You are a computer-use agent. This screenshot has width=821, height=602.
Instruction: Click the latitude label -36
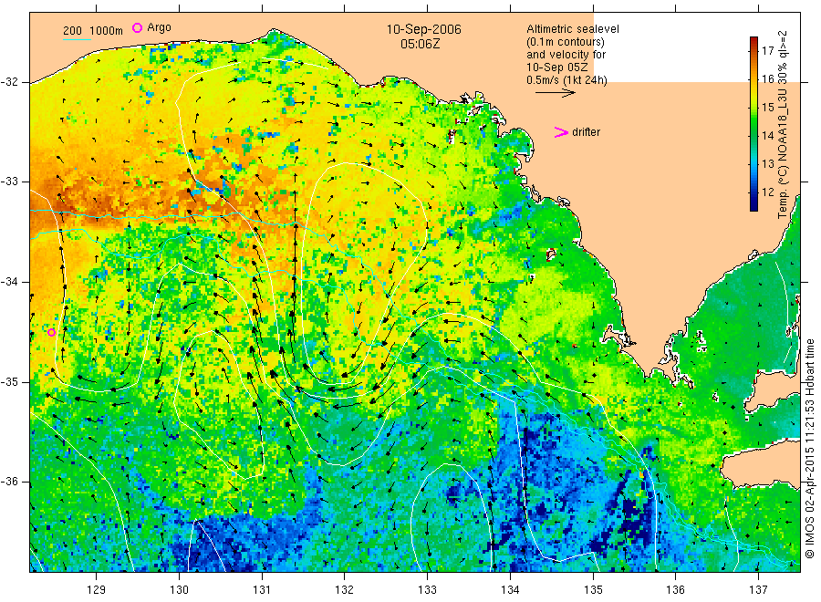(x=9, y=482)
